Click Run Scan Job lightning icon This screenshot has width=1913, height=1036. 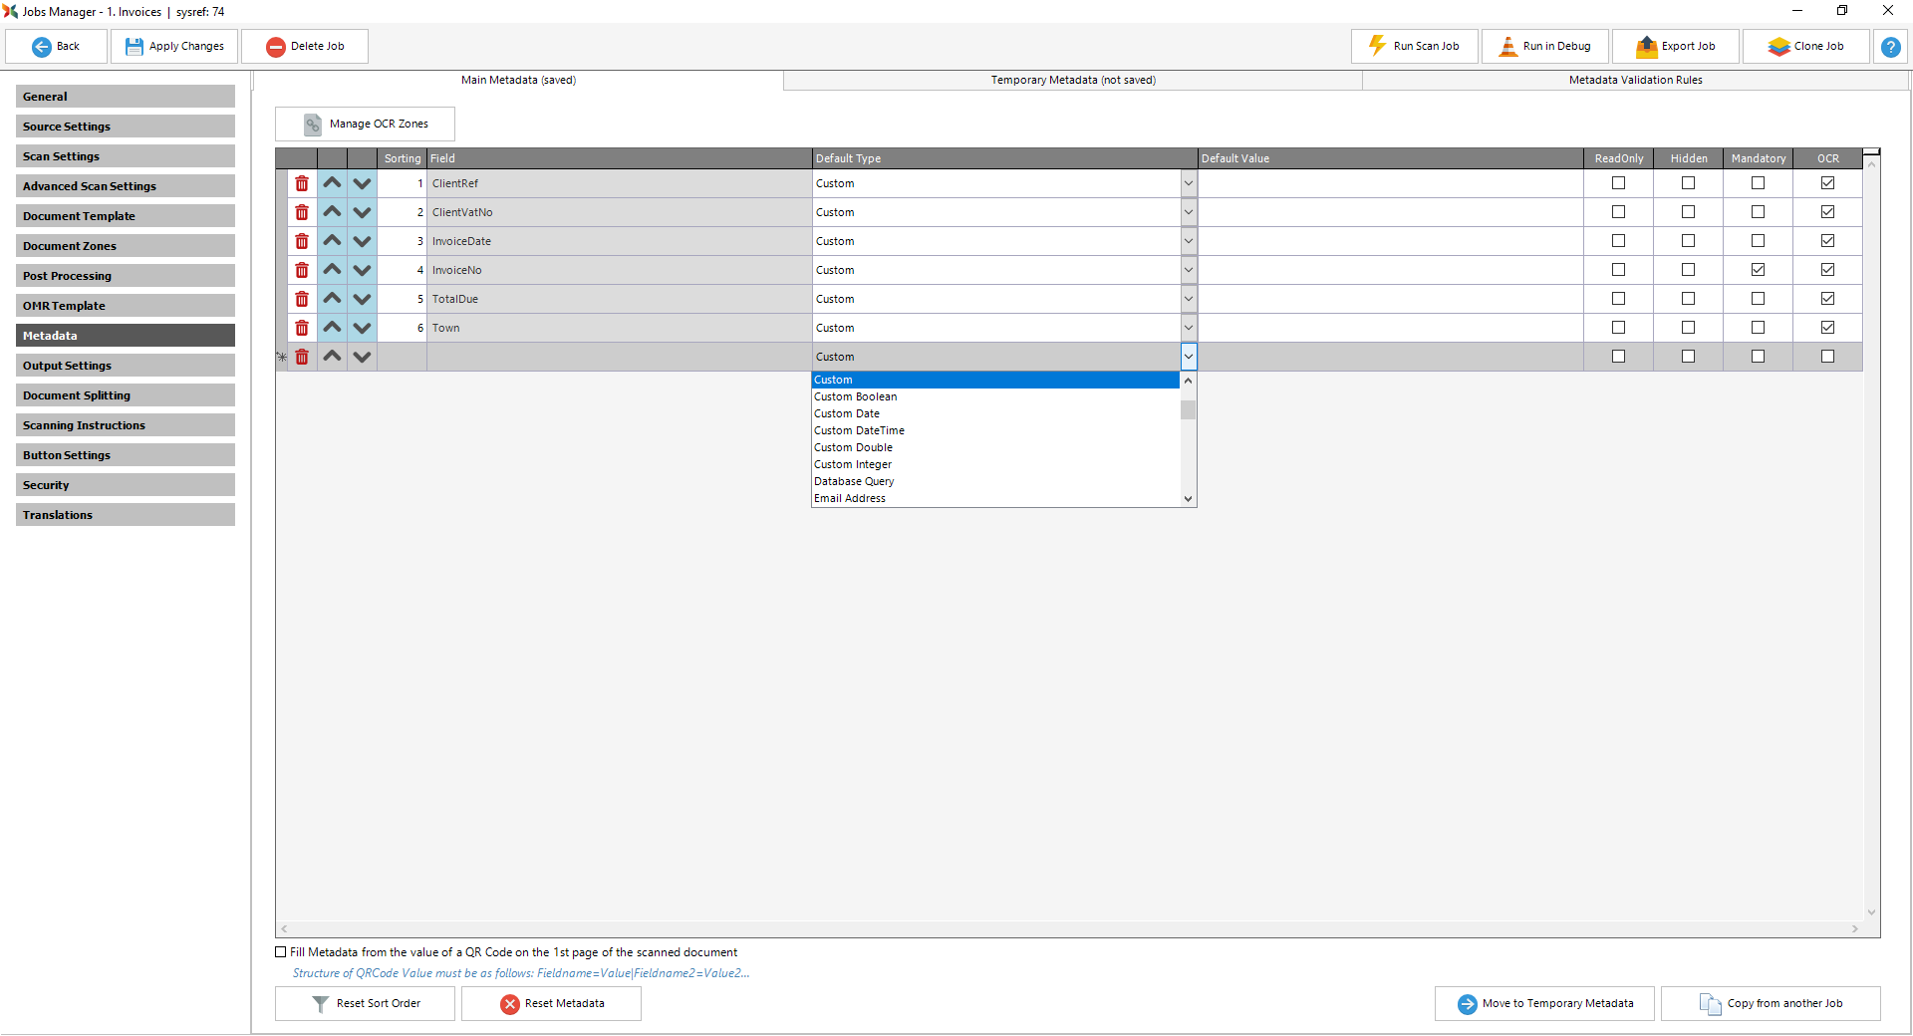click(1377, 46)
